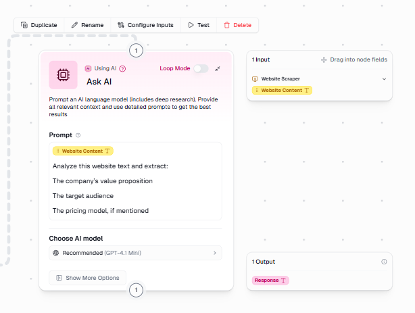Image resolution: width=415 pixels, height=313 pixels.
Task: Select the pink Response output tag
Action: (270, 280)
